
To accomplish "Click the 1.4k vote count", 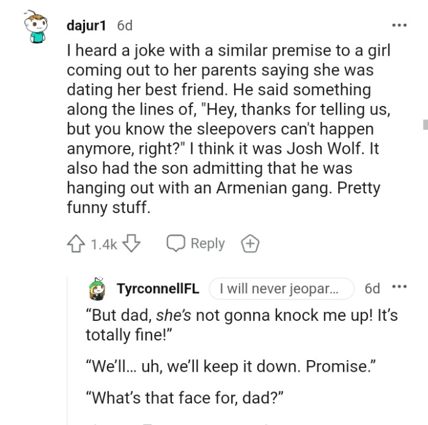I will [103, 244].
